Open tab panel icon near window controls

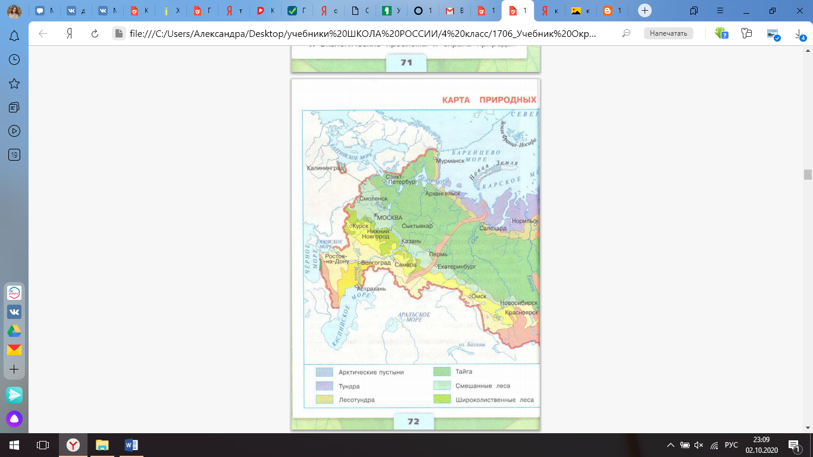coord(694,11)
